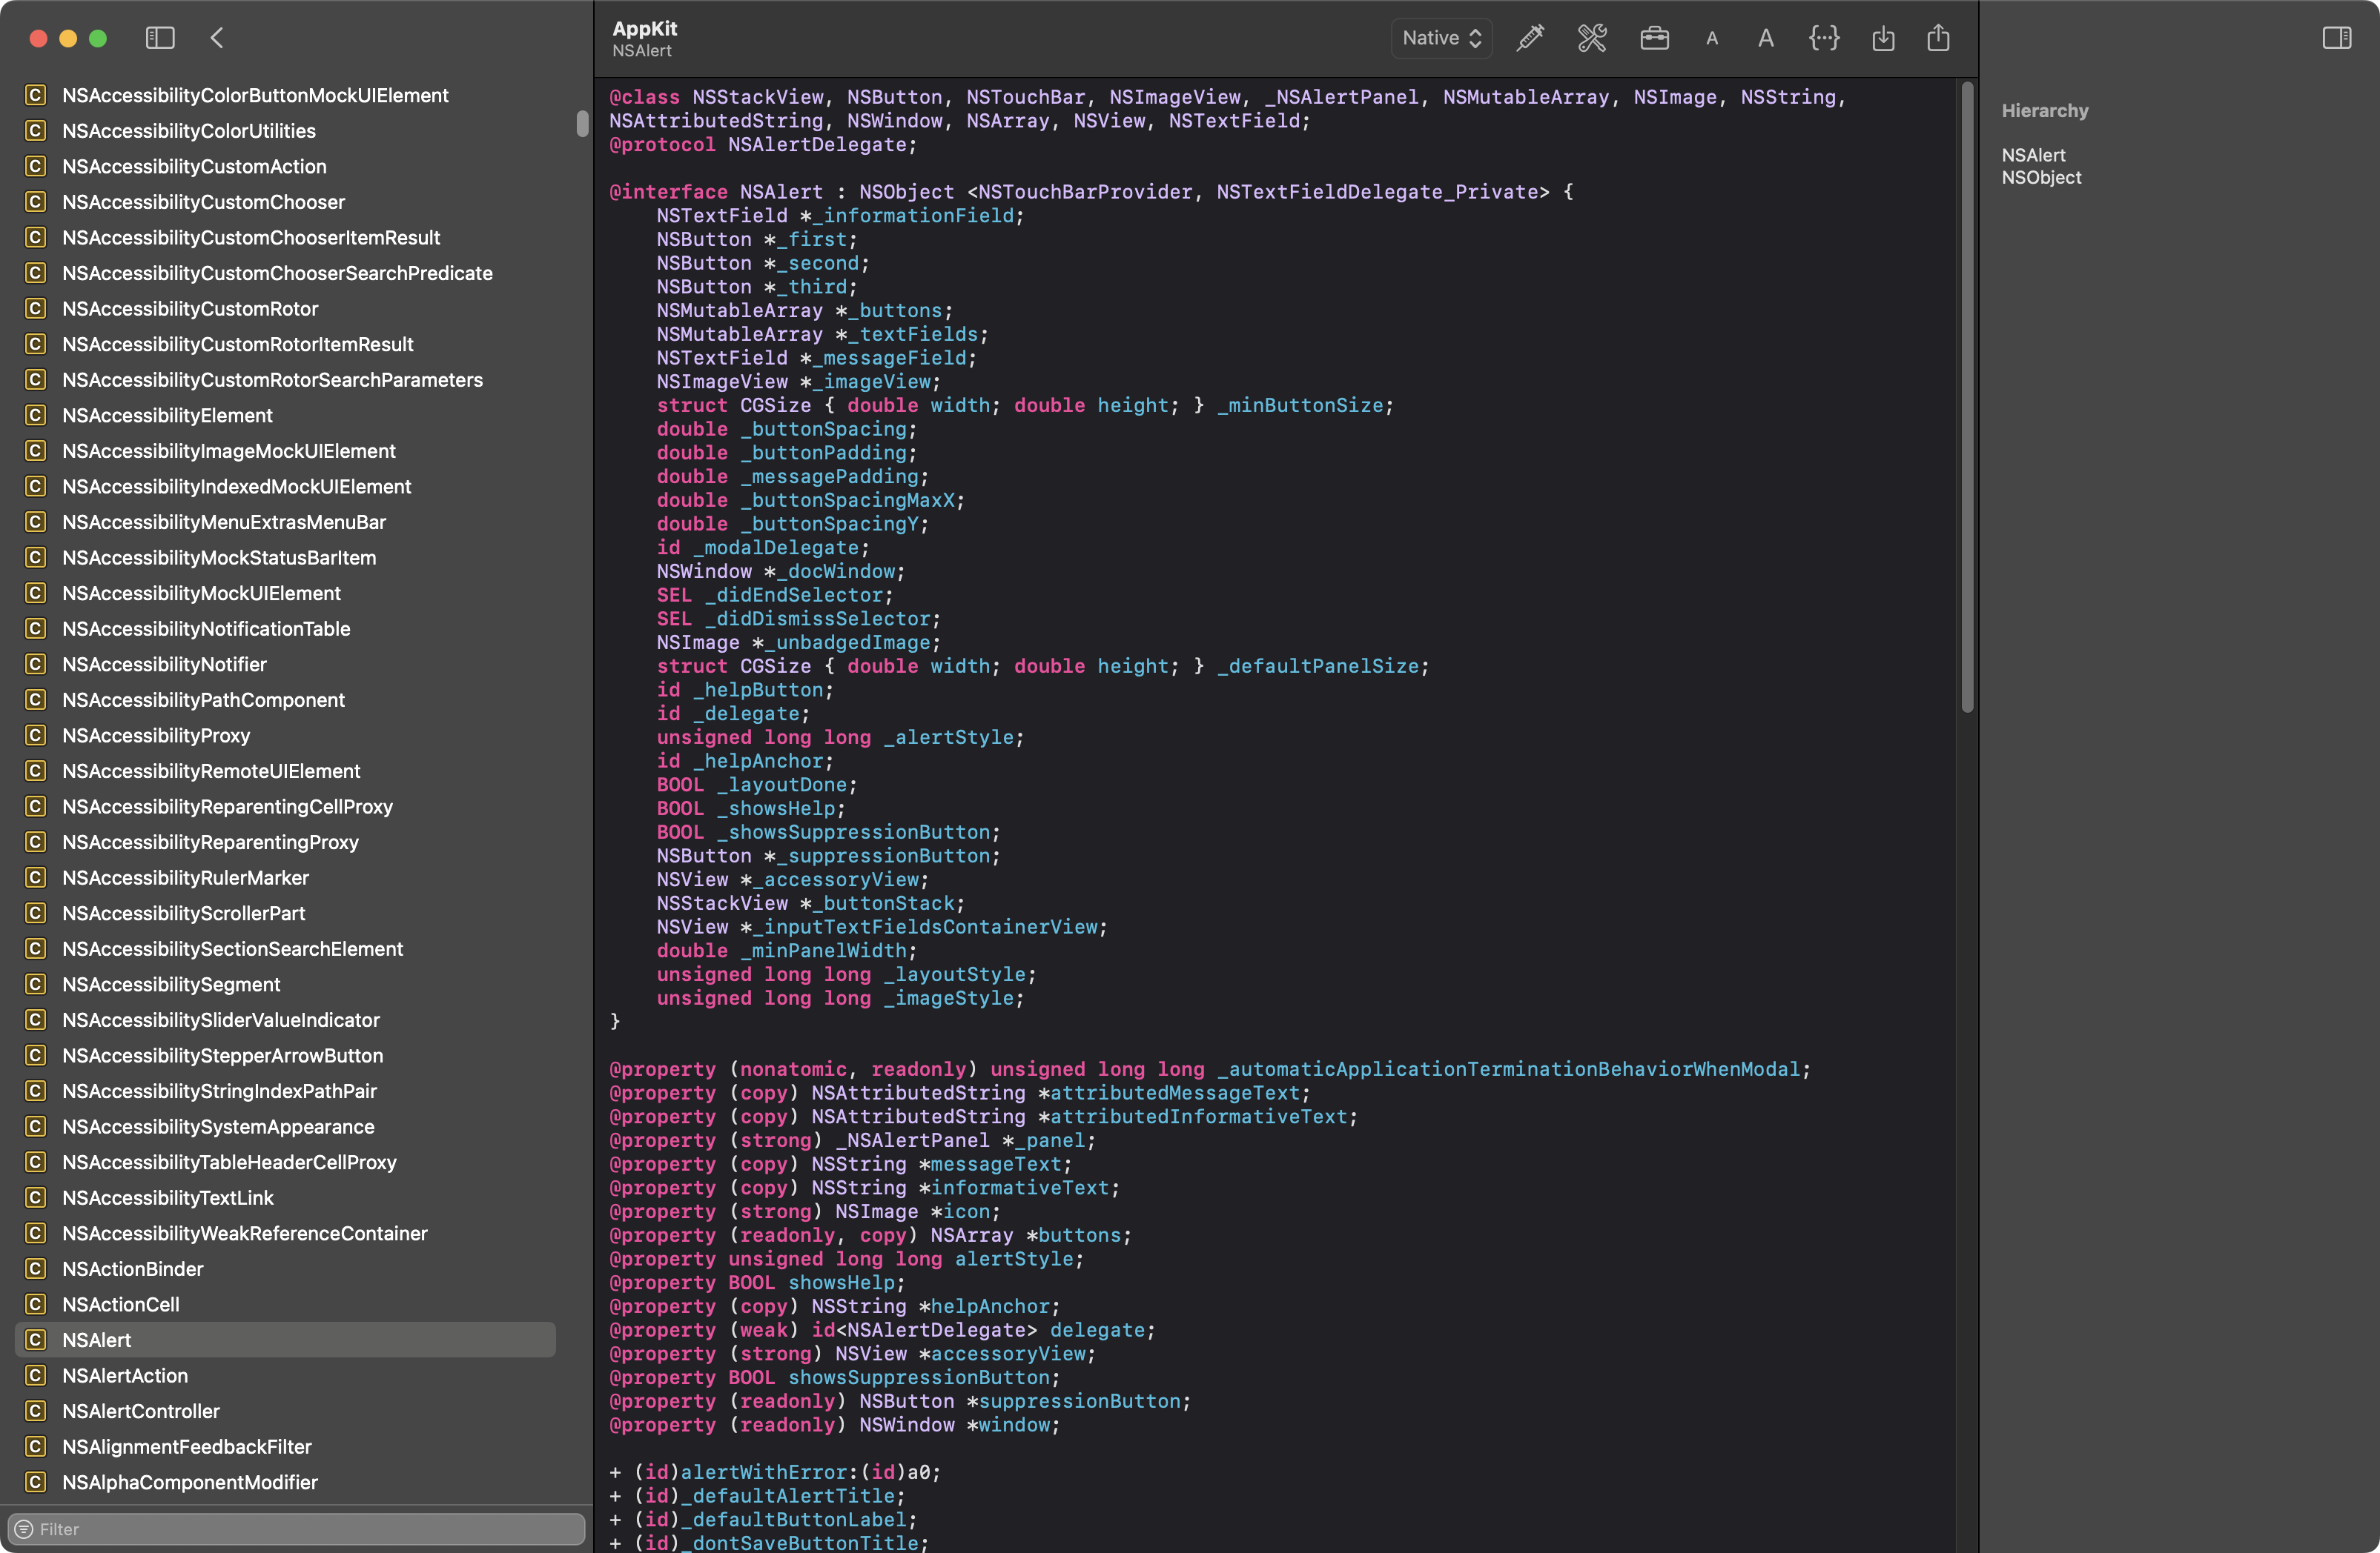
Task: Open the Native language dropdown
Action: point(1441,37)
